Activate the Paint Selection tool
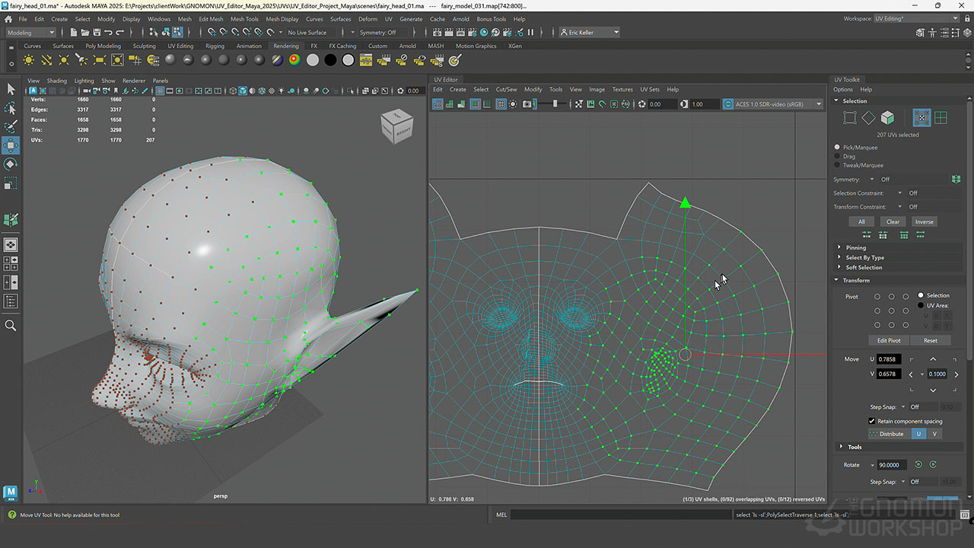Image resolution: width=974 pixels, height=548 pixels. point(11,127)
